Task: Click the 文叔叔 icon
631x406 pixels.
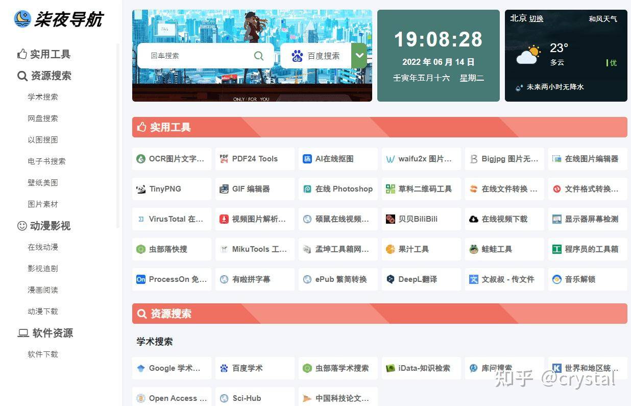Action: (474, 279)
